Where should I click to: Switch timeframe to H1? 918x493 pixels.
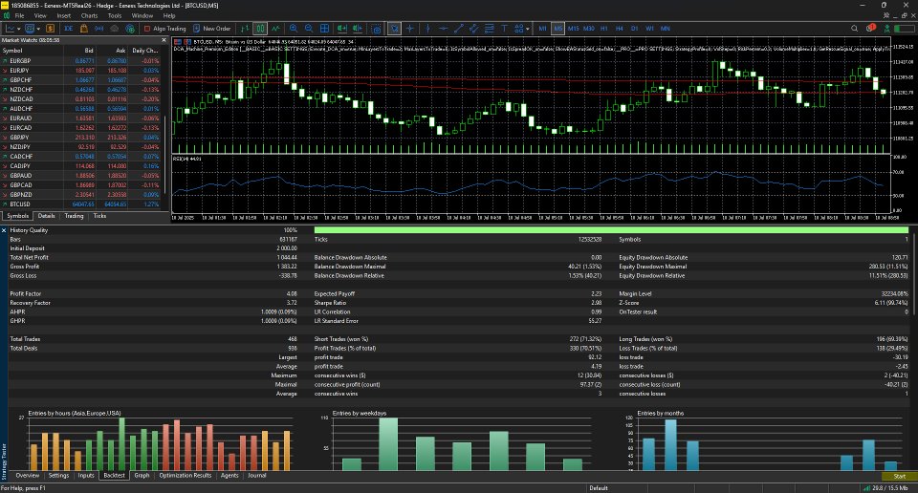click(604, 28)
